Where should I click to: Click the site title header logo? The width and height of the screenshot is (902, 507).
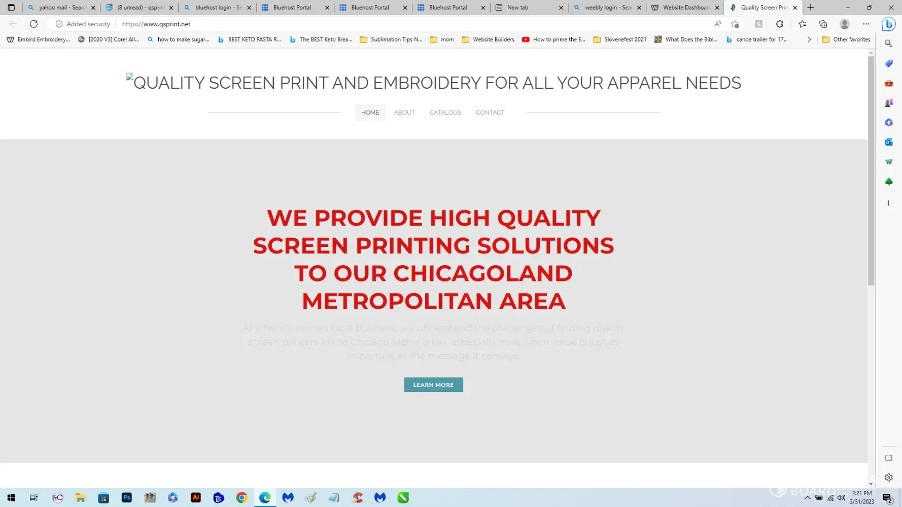coord(434,83)
